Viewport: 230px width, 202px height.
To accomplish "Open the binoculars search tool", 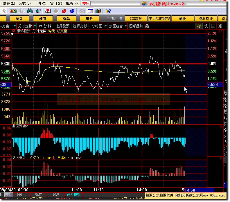I will [30, 11].
